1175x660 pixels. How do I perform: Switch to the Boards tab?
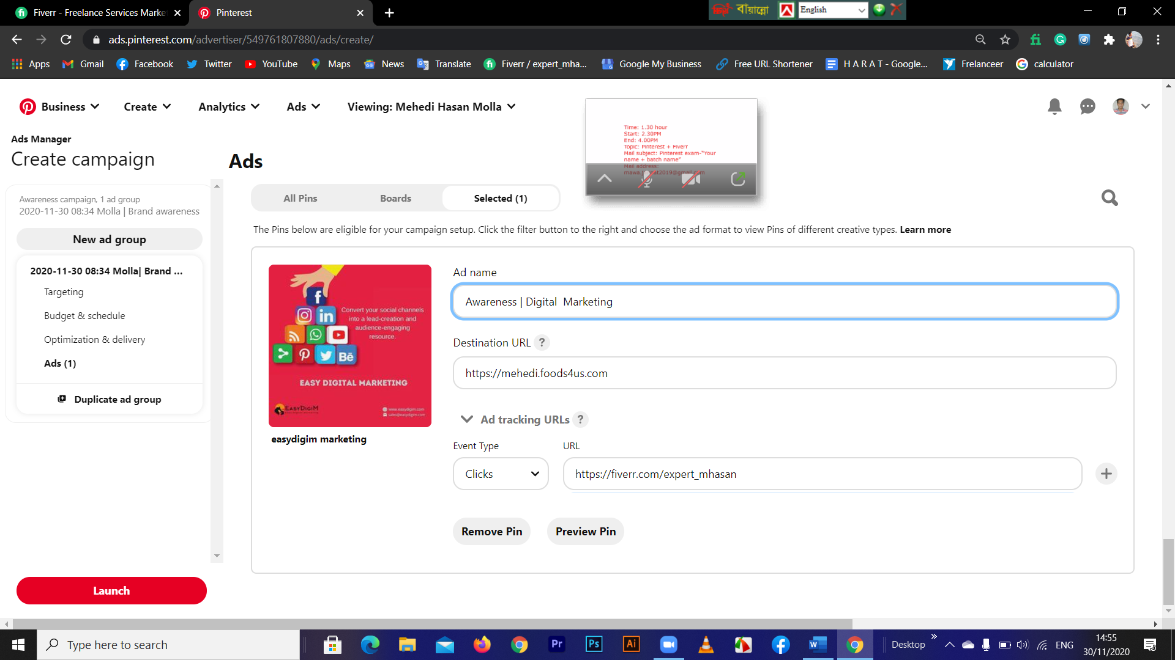[395, 199]
